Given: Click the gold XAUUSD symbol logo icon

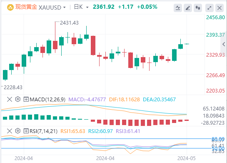Looking at the screenshot, I should click(x=10, y=7).
